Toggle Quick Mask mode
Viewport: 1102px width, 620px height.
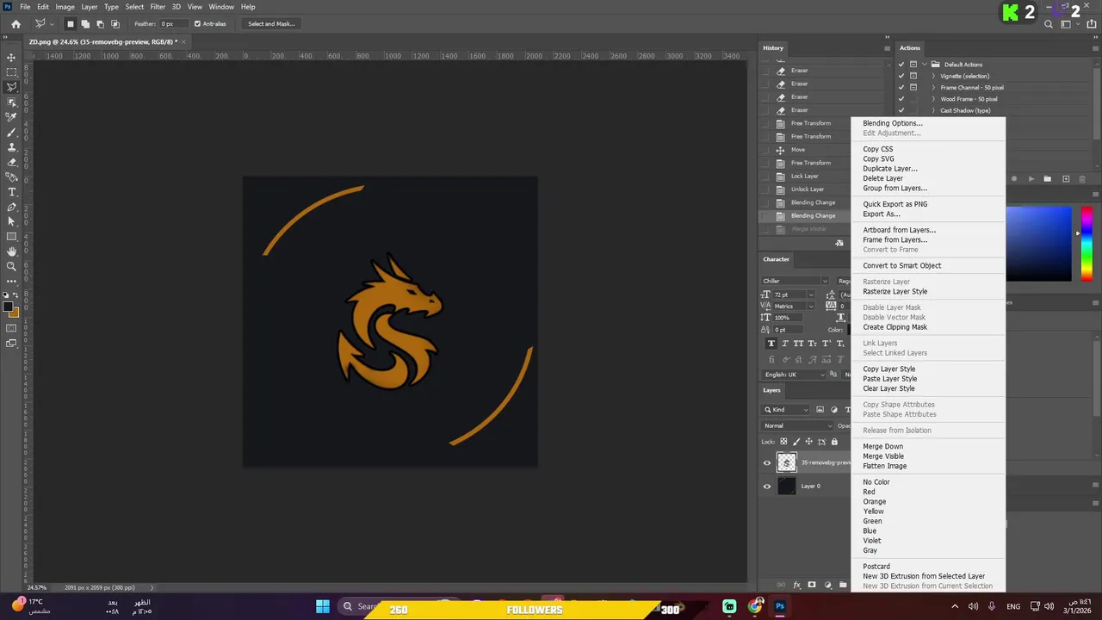11,328
